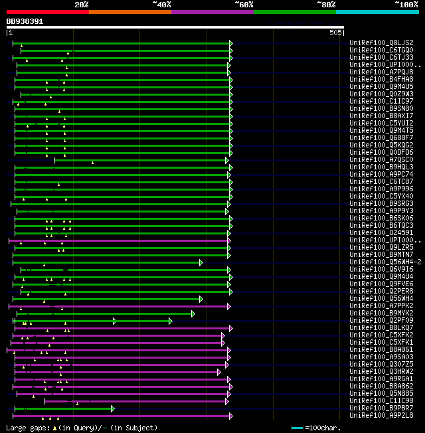This screenshot has width=425, height=433.
Task: Select hit UniRef100_A9RGA1
Action: (x=381, y=379)
